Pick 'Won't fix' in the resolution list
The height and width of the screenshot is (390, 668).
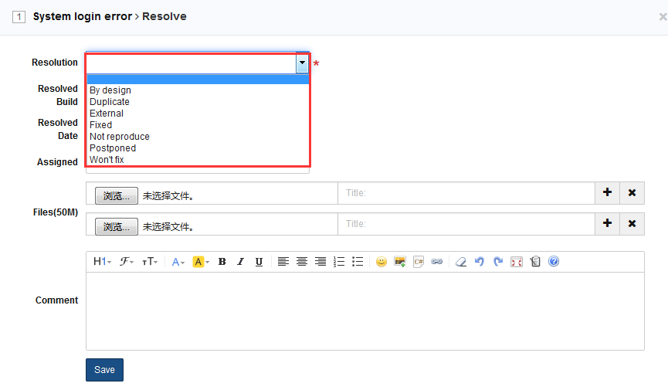pos(107,160)
